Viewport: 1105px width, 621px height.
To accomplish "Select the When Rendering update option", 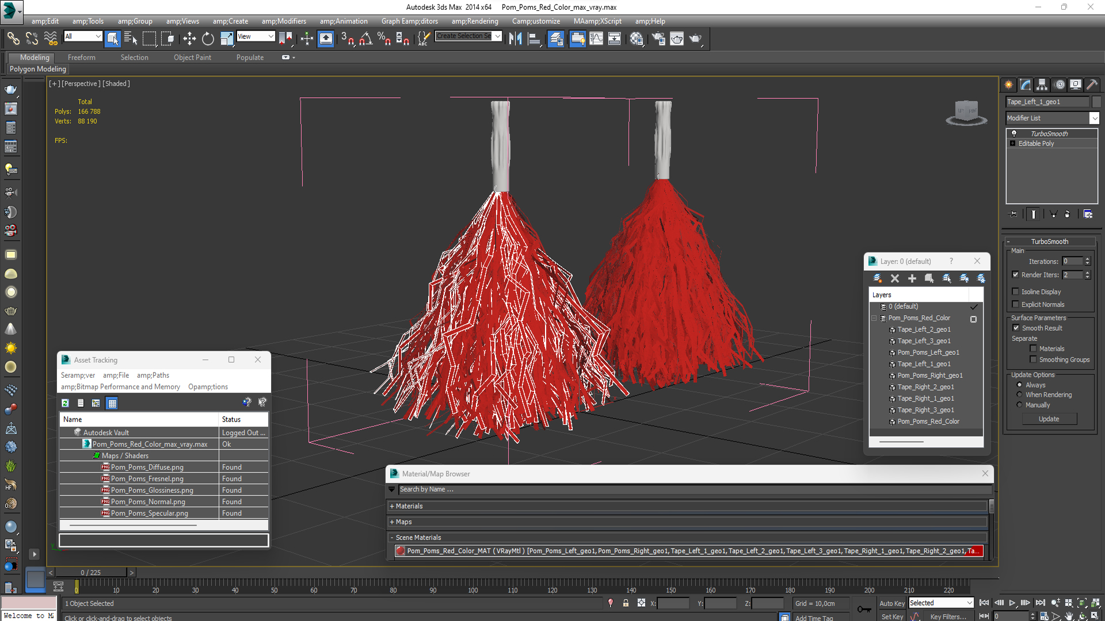I will (x=1019, y=394).
